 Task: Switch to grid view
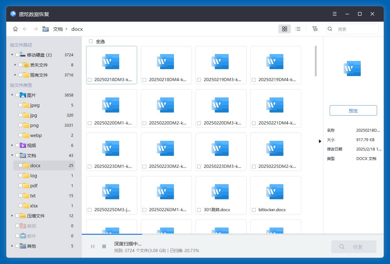(285, 29)
